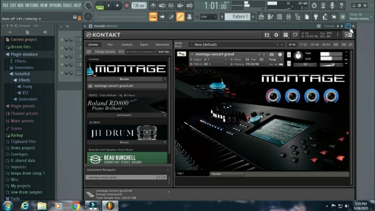Open the Purge dropdown menu
The width and height of the screenshot is (375, 211).
click(276, 59)
